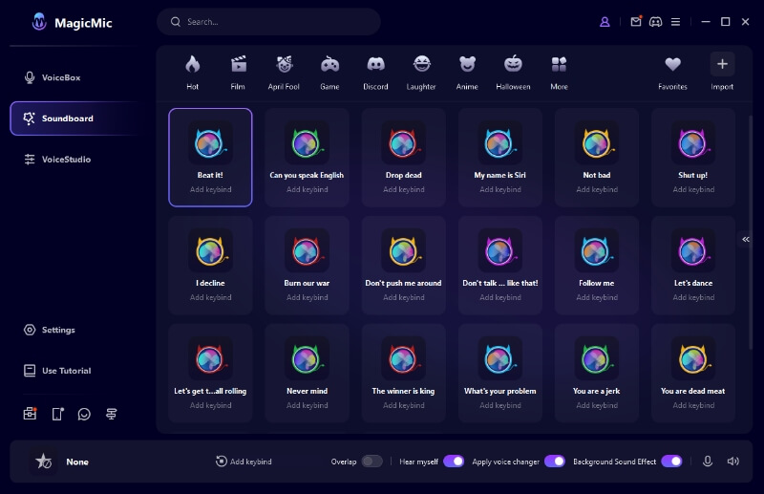Open the gift box icon in sidebar
The image size is (764, 494).
(30, 414)
